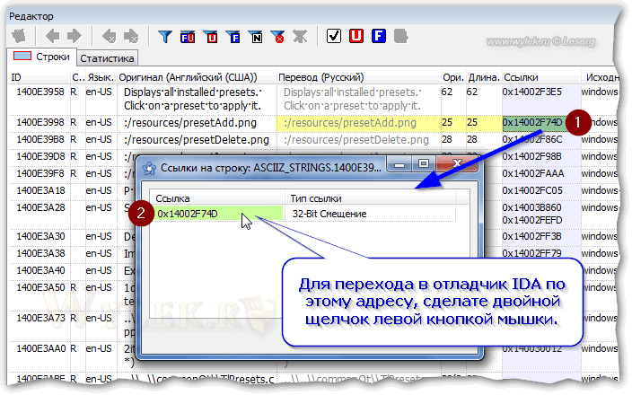632x395 pixels.
Task: Click link 0x14002FF79 in the Ссылки column
Action: 531,253
